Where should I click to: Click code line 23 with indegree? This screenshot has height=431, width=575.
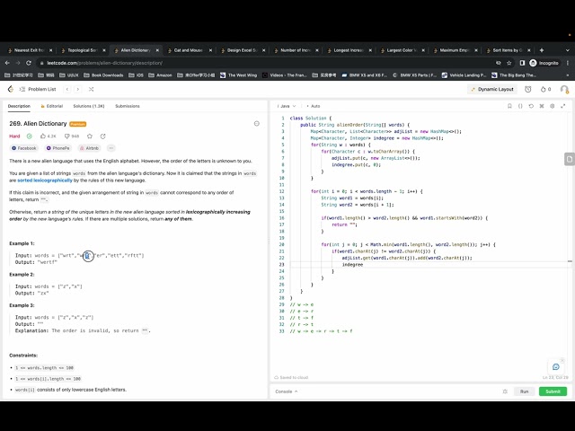tap(352, 265)
